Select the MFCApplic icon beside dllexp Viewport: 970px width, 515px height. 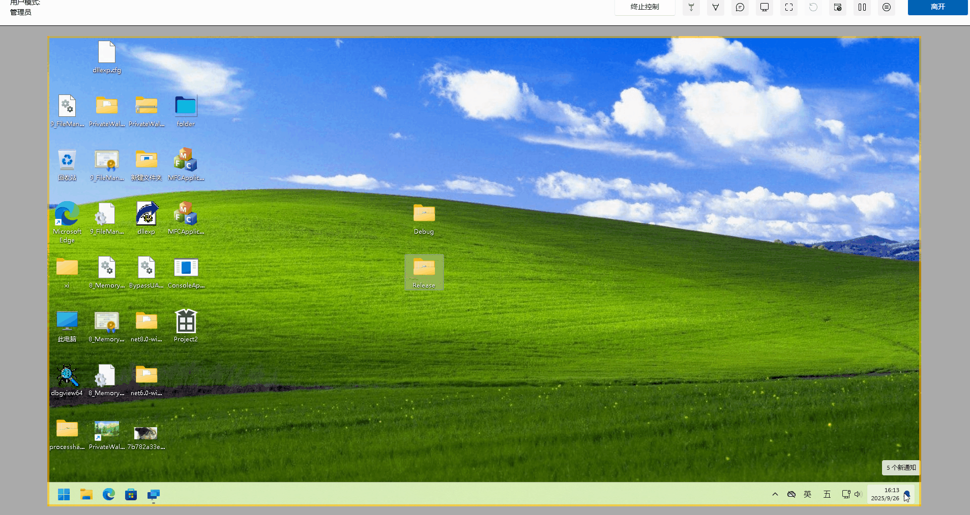[x=186, y=218]
